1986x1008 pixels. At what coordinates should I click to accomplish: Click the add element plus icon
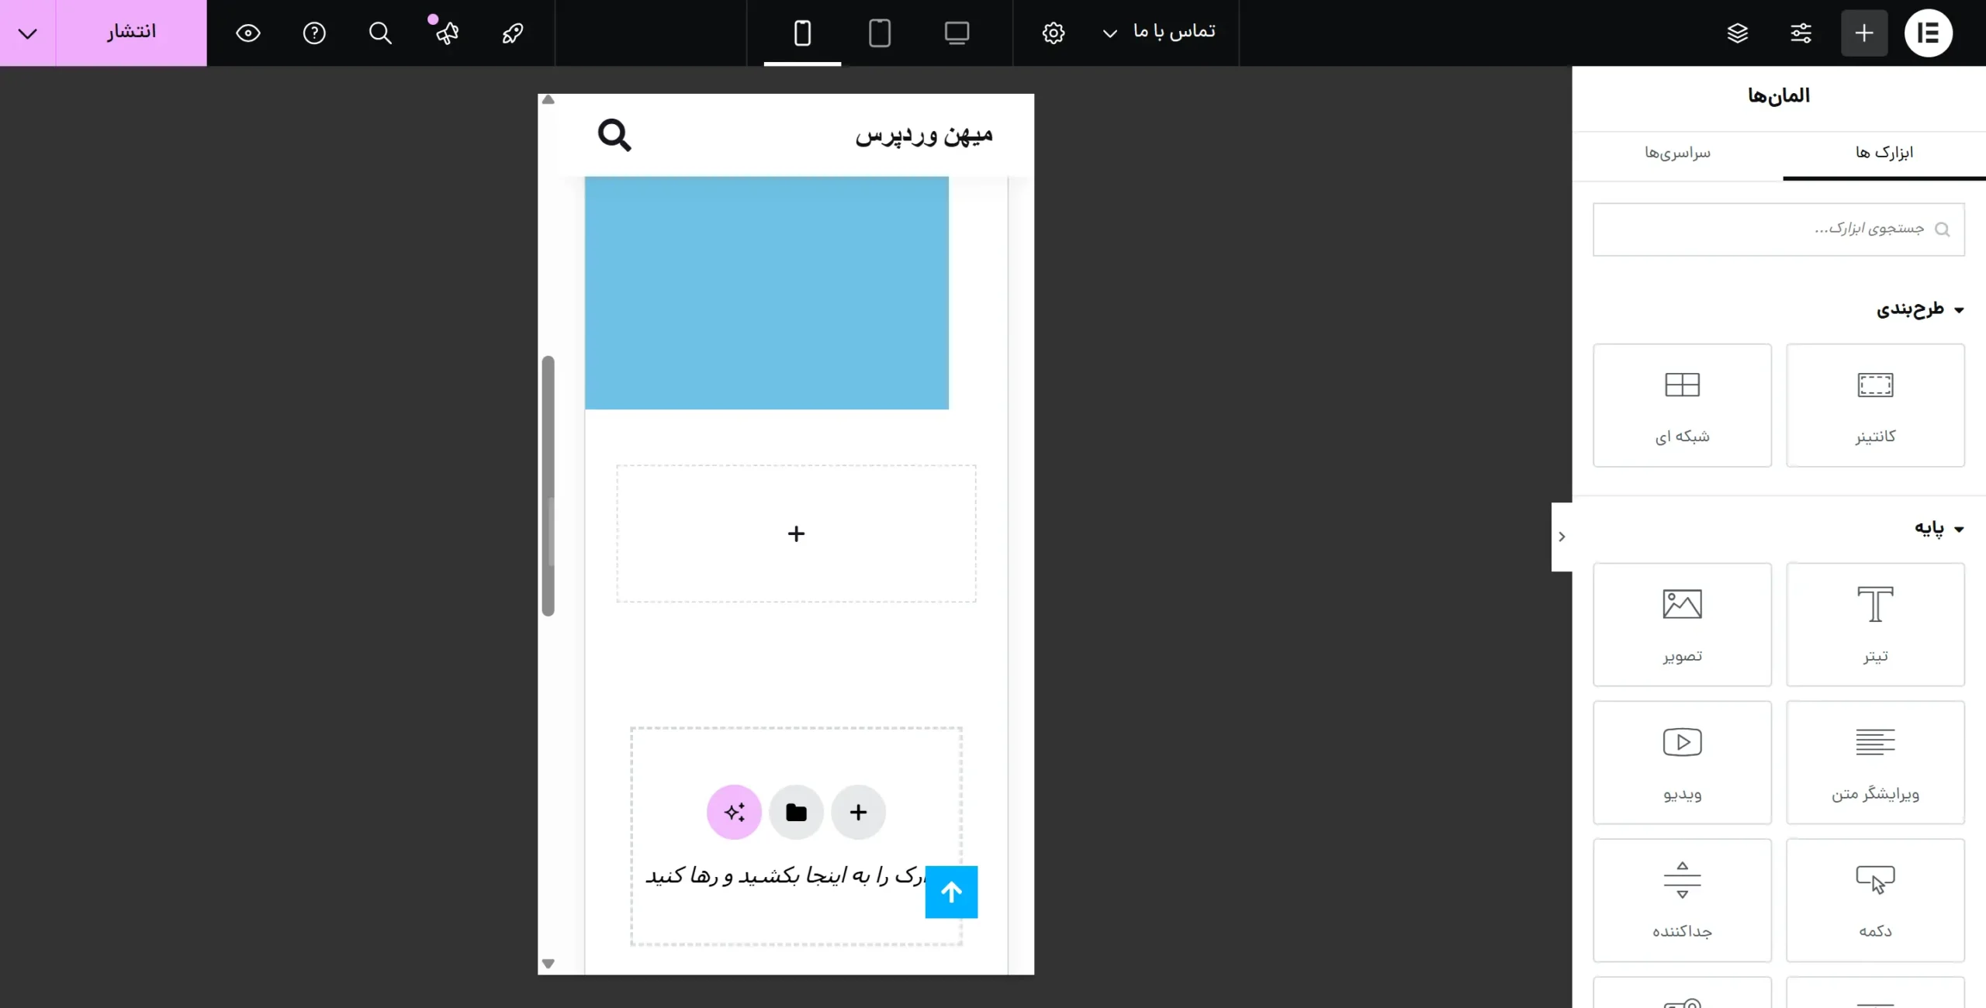pos(1864,33)
